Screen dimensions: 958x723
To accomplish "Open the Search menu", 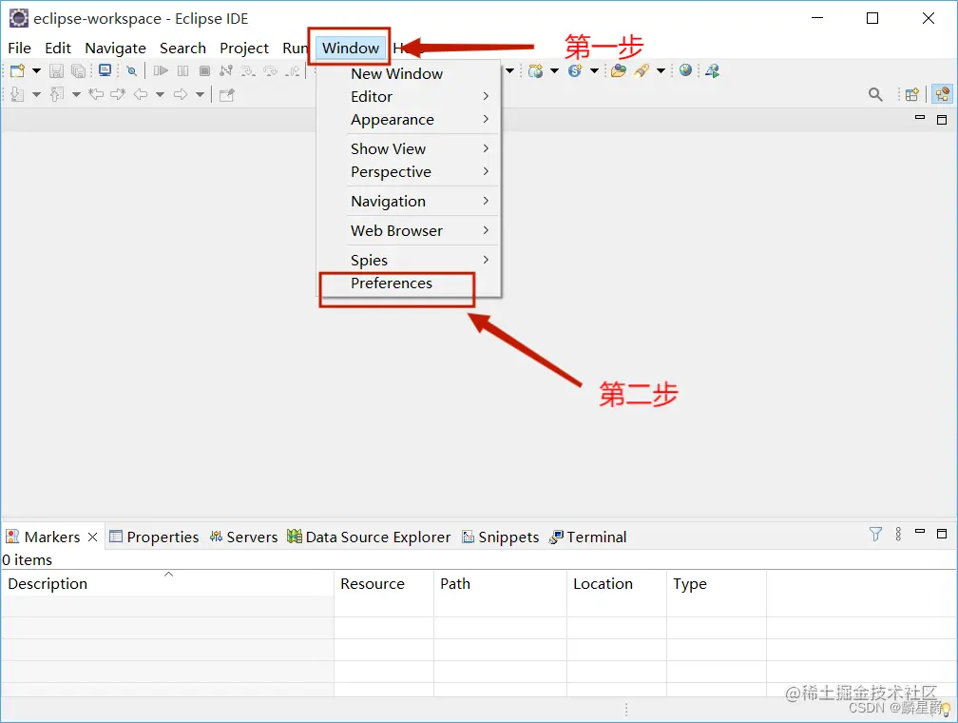I will pos(182,48).
